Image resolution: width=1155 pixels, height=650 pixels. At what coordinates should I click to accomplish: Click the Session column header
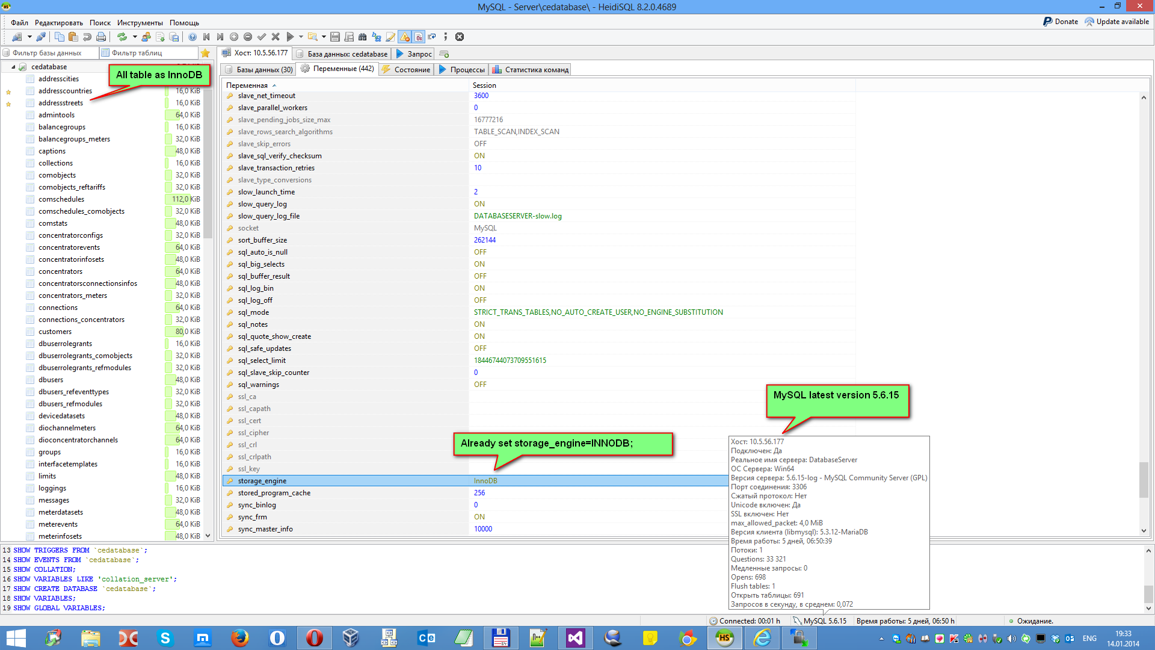(x=662, y=85)
